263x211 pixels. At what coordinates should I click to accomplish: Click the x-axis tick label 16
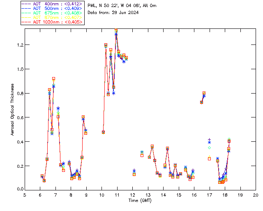(194, 195)
